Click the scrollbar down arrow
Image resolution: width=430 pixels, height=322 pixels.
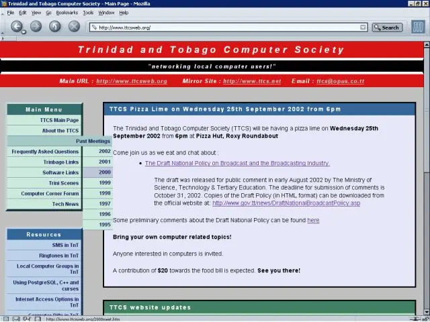pos(427,312)
